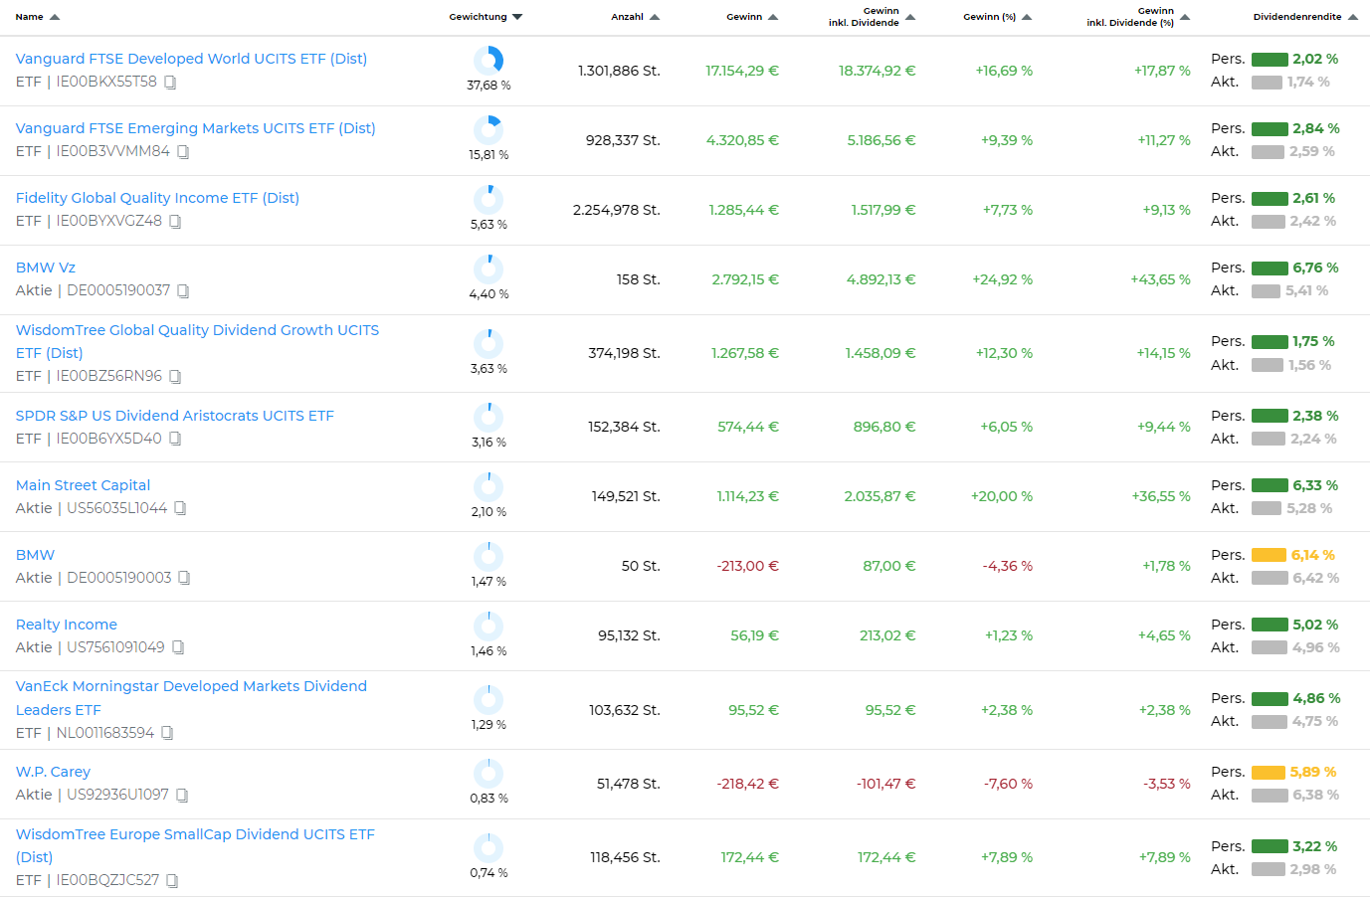Click the green Pers. bar beside 6,76 %
1370x898 pixels.
(x=1270, y=268)
